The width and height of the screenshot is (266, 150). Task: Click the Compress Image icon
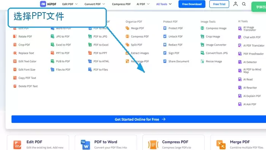202,28
